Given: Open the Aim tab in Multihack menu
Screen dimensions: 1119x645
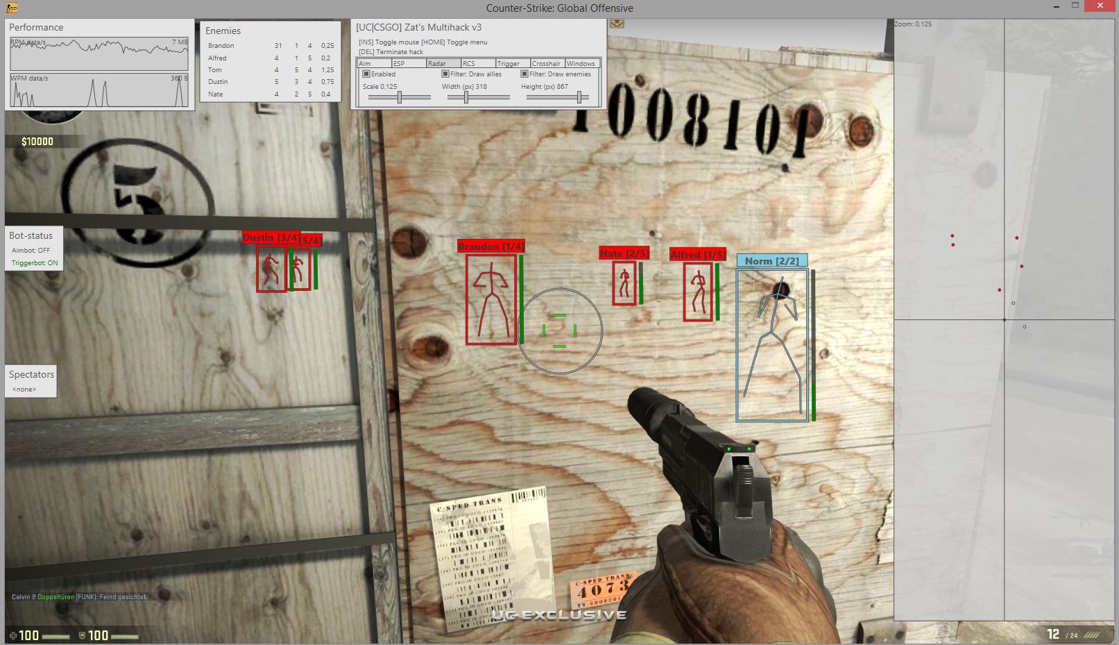Looking at the screenshot, I should (374, 63).
